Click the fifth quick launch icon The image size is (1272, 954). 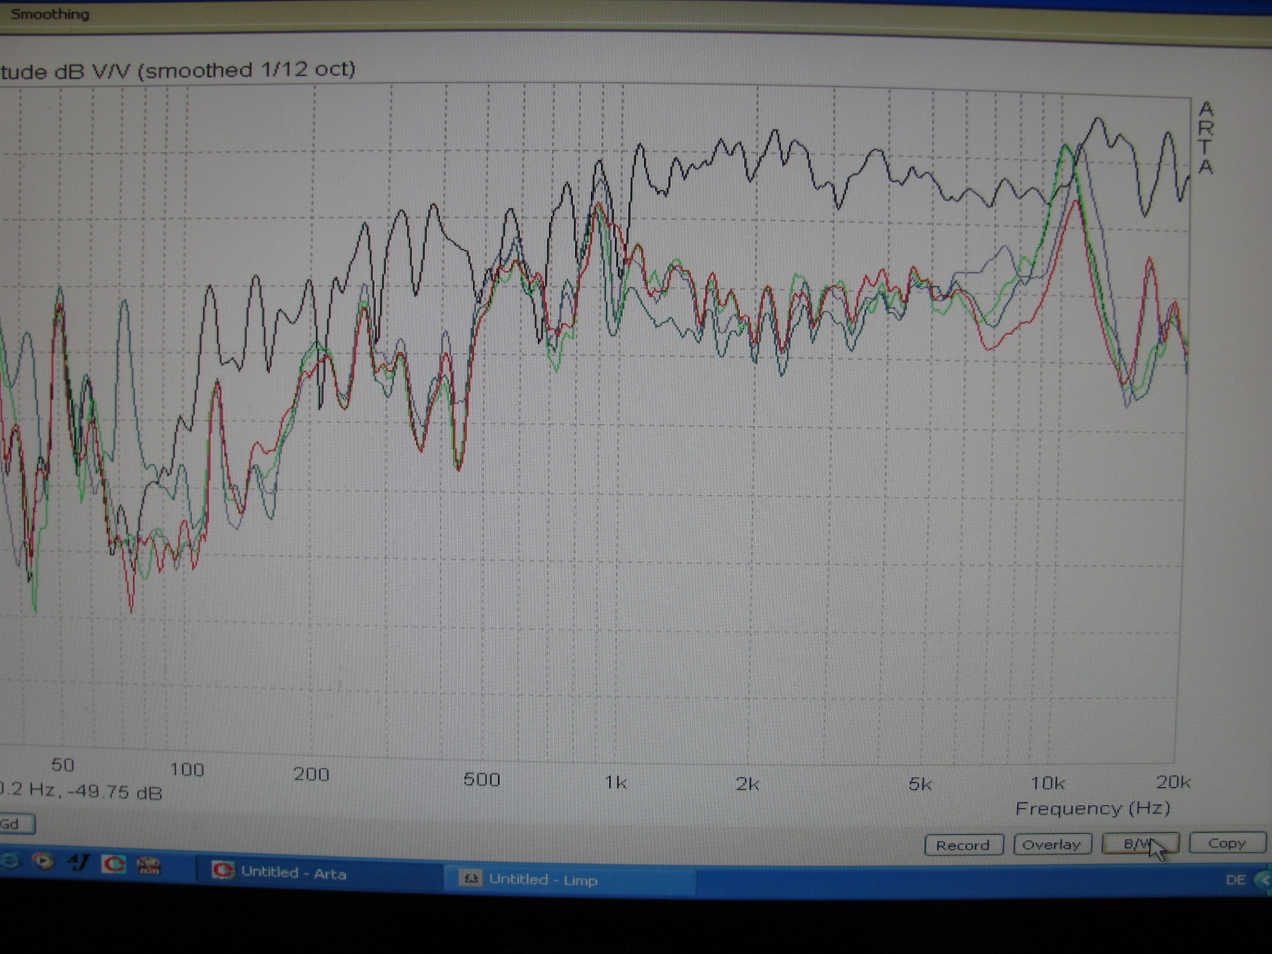(148, 865)
